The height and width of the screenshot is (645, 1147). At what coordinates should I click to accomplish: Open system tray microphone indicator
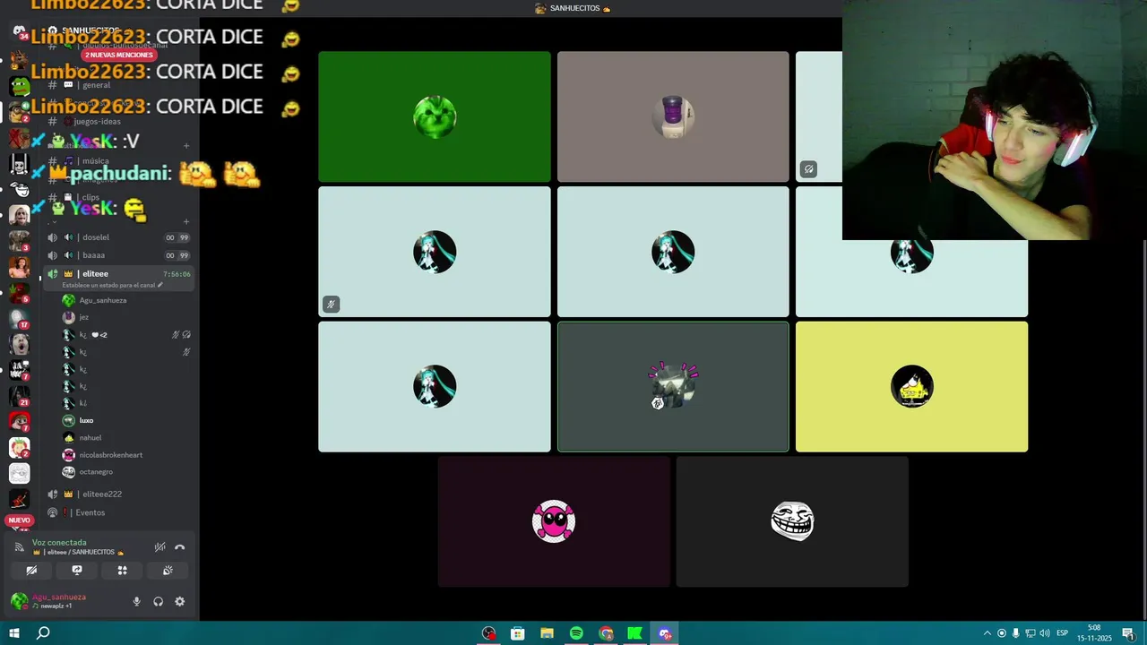[1016, 633]
